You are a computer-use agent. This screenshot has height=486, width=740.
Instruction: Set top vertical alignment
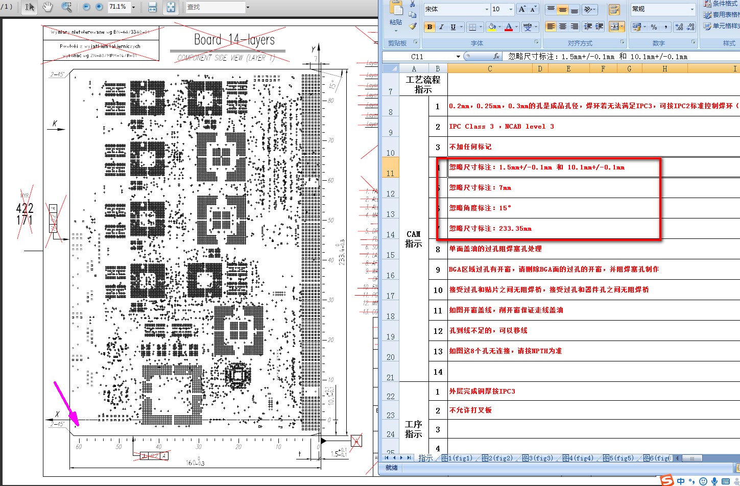tap(551, 9)
